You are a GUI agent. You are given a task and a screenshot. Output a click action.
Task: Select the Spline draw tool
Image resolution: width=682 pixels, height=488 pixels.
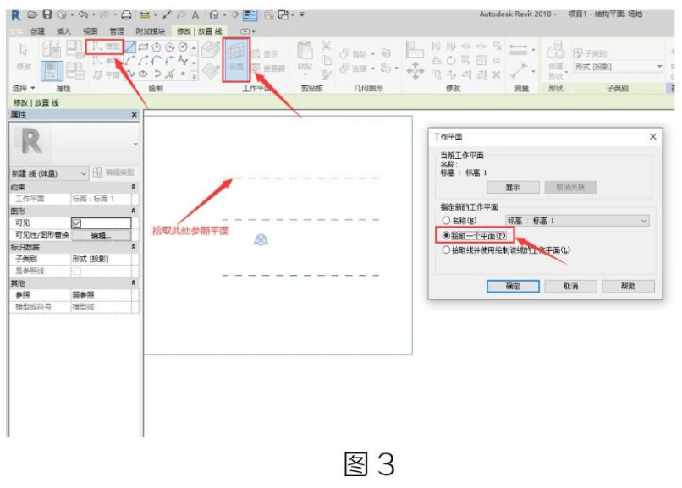click(x=183, y=60)
